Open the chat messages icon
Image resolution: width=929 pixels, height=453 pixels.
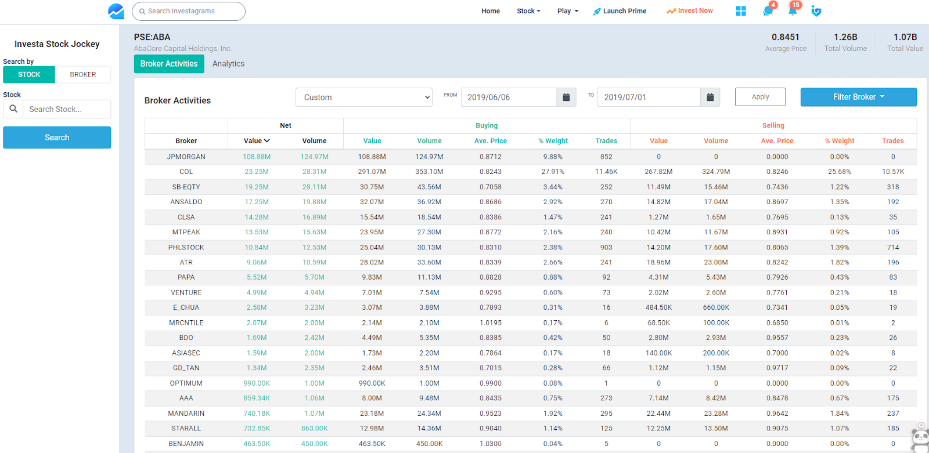(768, 11)
